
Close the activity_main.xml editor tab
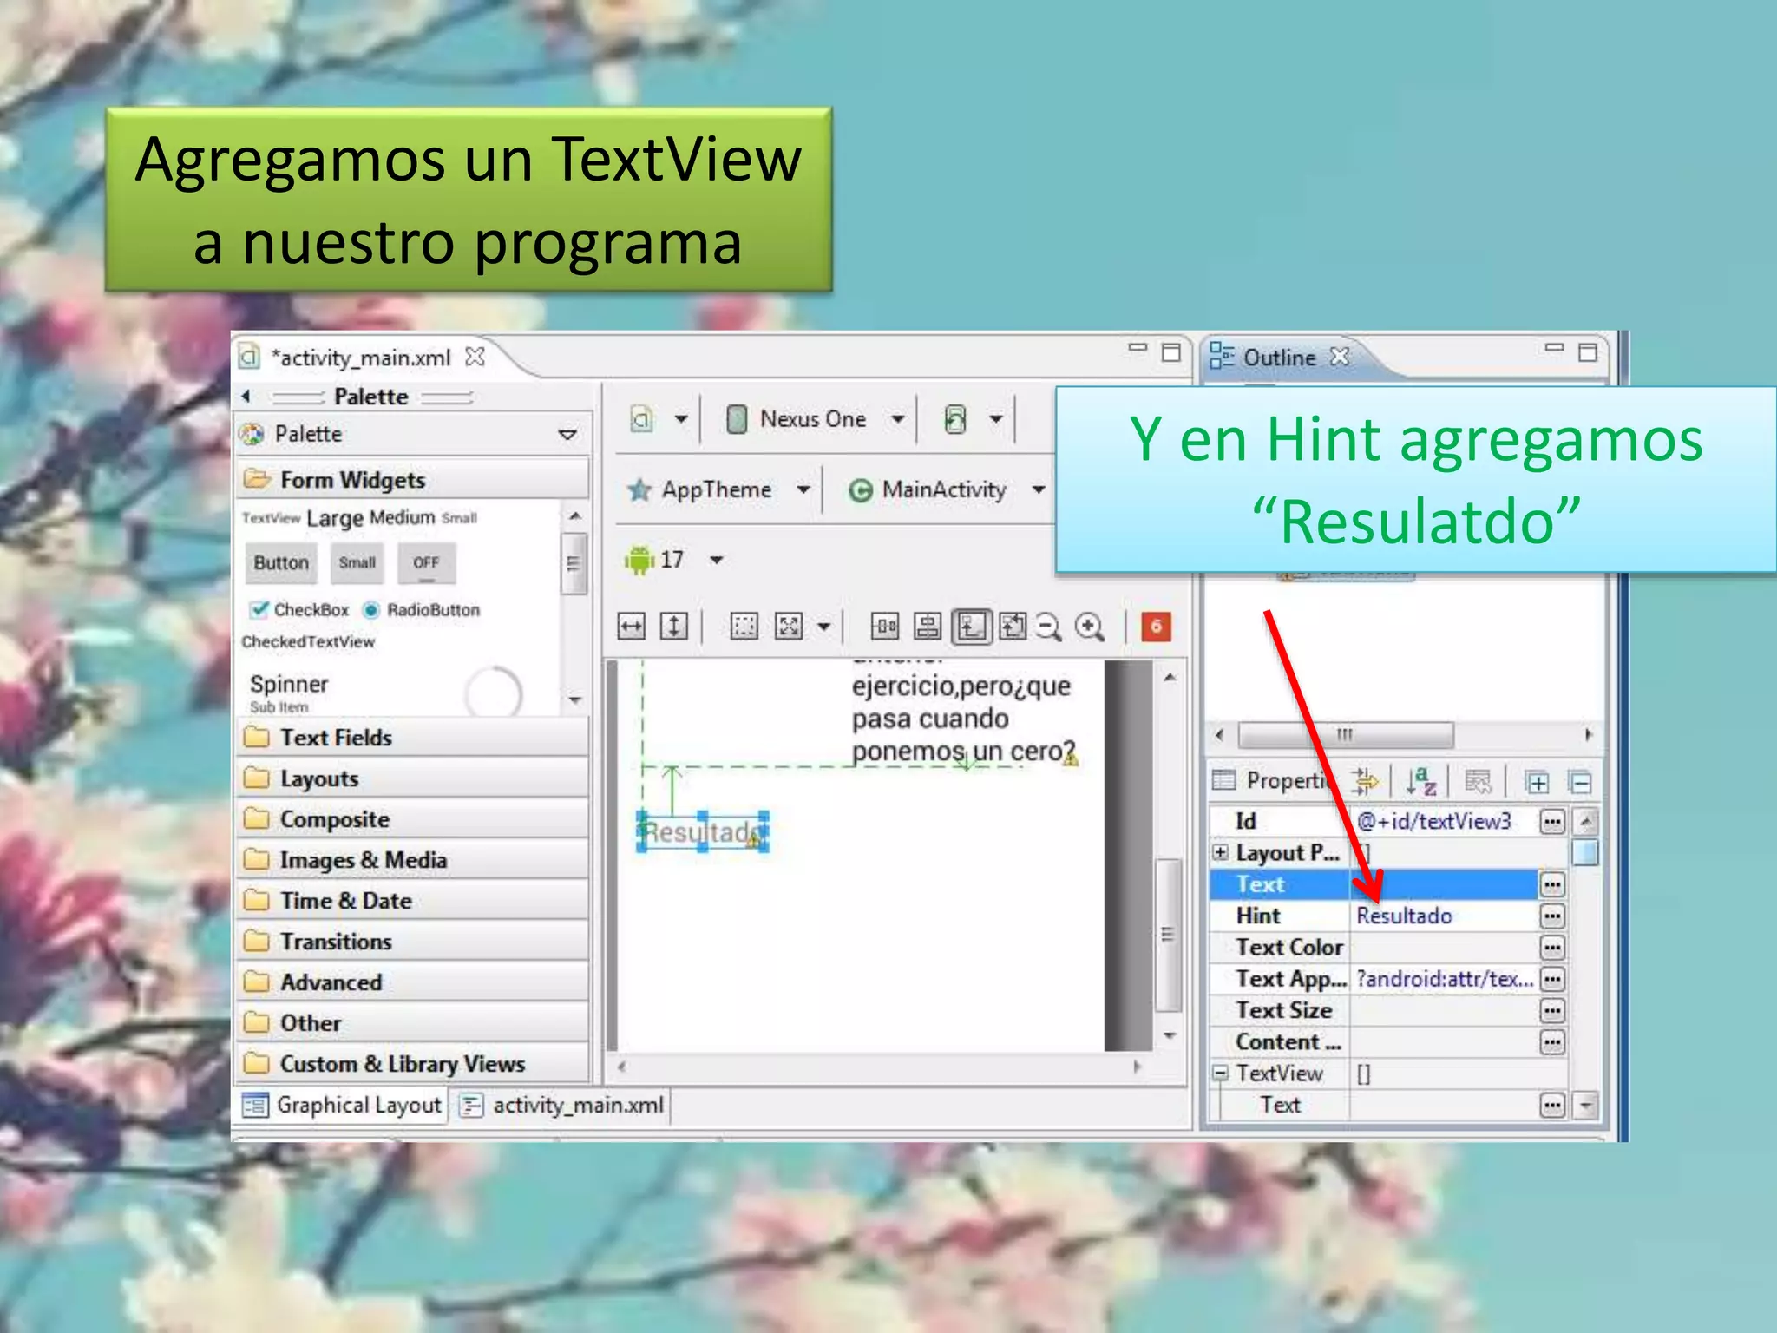475,357
